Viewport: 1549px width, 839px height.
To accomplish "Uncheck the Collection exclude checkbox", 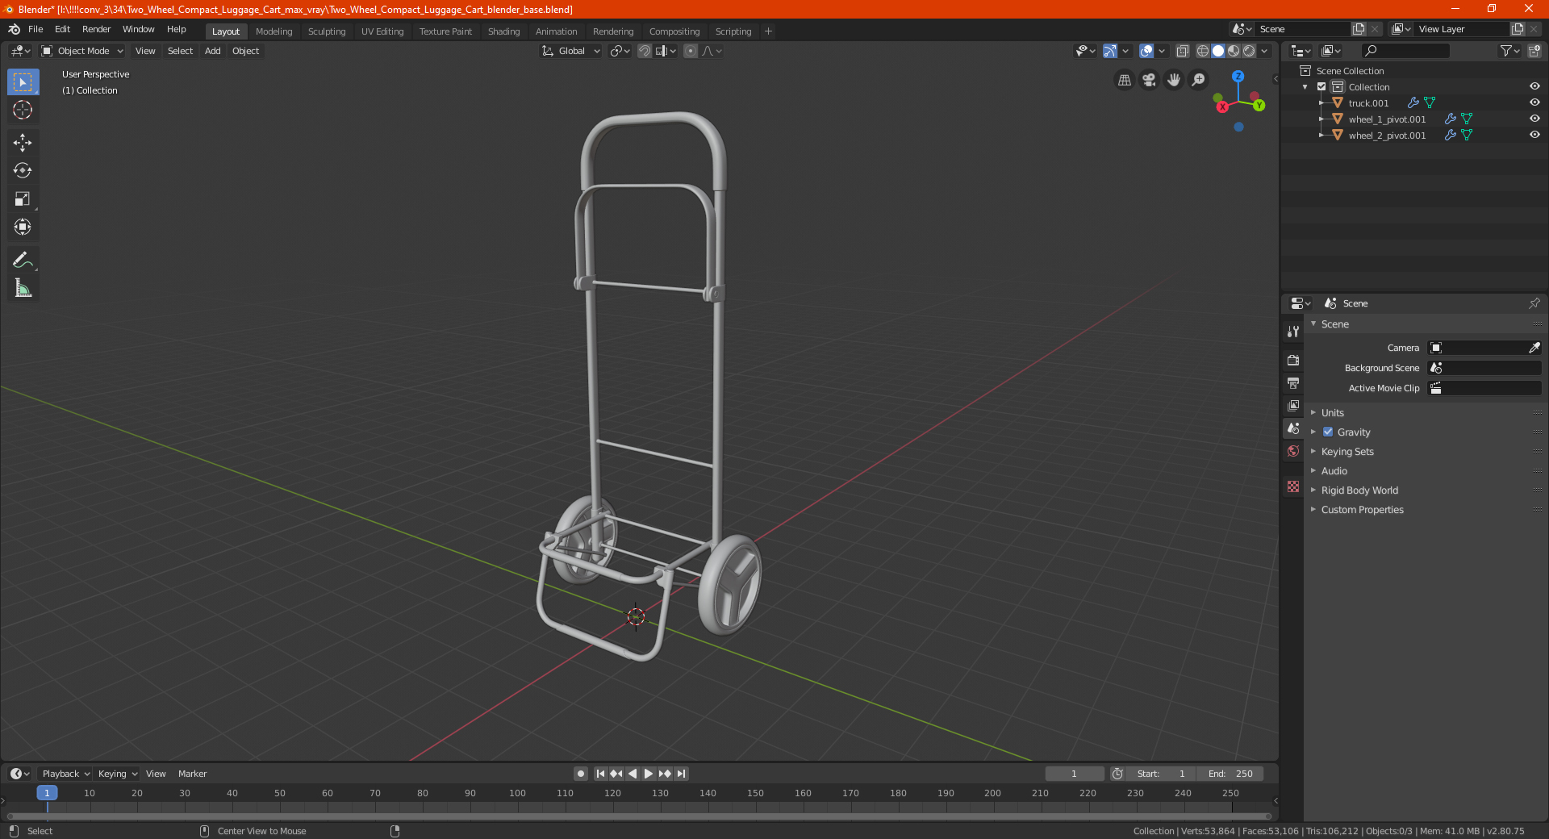I will click(x=1321, y=86).
